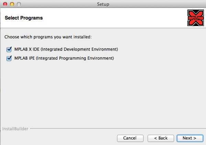Click the Setup title bar text
This screenshot has width=206, height=145.
103,4
